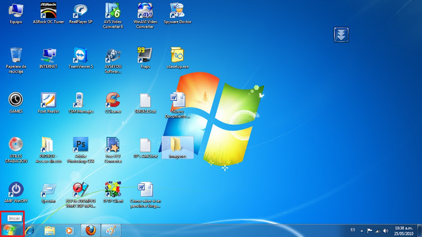Open TeamViewer 5 shortcut

pos(81,58)
